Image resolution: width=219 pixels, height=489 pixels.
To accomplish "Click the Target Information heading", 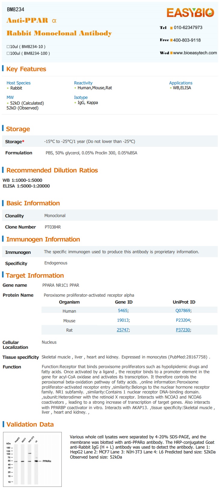I will click(x=35, y=276).
